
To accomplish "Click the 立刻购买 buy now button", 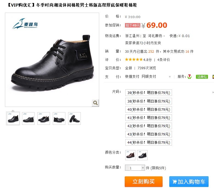I will [x=144, y=182].
